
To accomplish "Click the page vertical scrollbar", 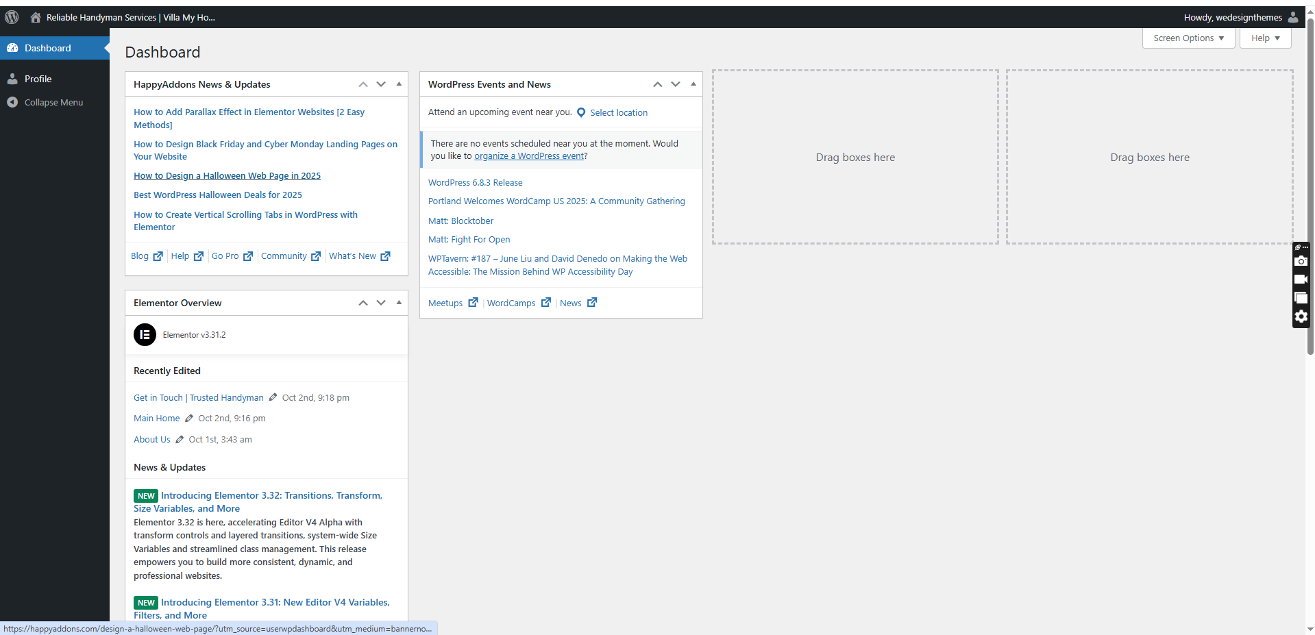I will [1310, 206].
